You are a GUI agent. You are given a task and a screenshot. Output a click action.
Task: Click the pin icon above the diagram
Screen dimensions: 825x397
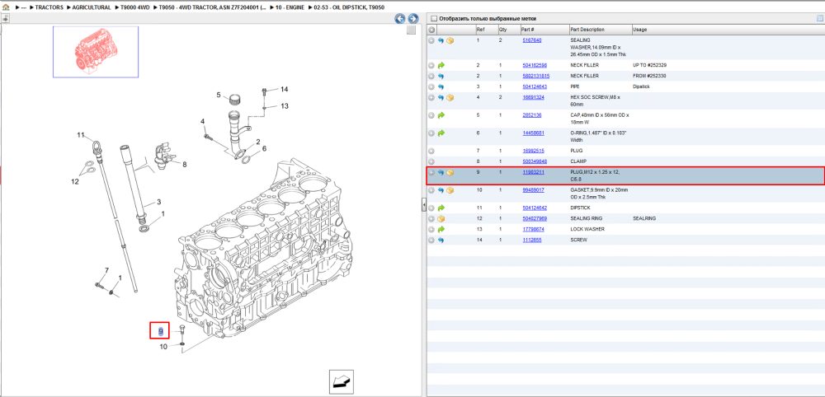[5, 19]
